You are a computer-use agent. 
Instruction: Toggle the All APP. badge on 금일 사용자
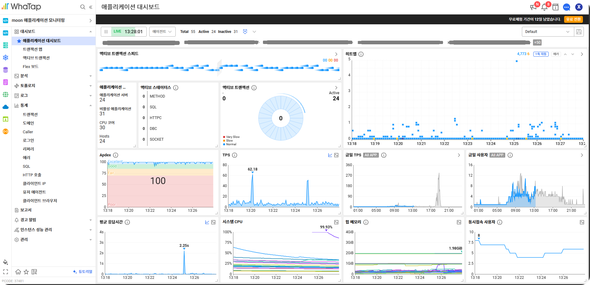pyautogui.click(x=497, y=155)
